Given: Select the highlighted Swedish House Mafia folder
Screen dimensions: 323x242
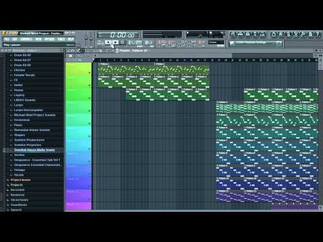Looking at the screenshot, I should (x=34, y=150).
